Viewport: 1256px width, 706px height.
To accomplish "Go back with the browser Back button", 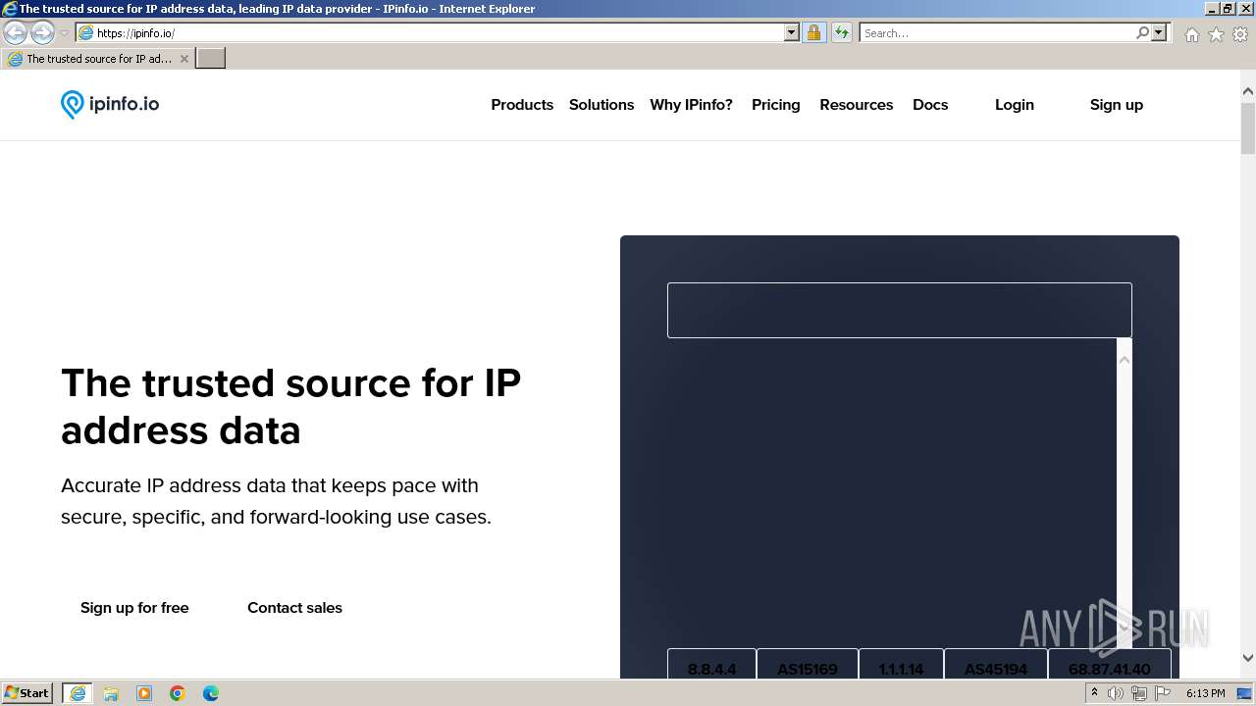I will (15, 32).
